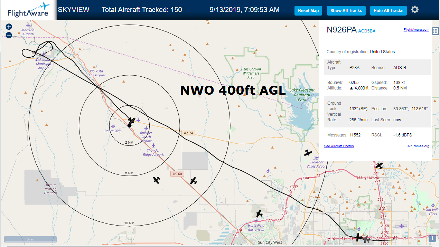
Task: Click the Reset Map button
Action: pyautogui.click(x=308, y=11)
